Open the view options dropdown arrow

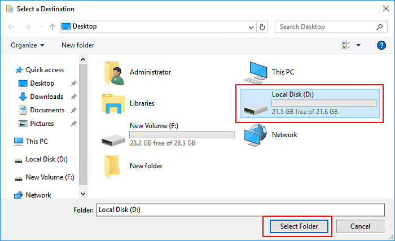358,45
